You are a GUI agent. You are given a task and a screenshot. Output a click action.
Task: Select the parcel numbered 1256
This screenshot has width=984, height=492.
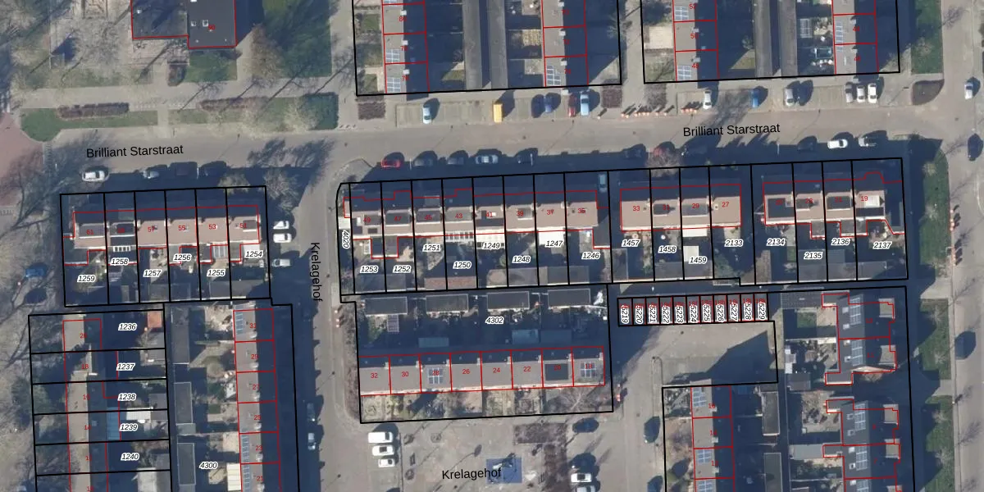[x=182, y=257]
